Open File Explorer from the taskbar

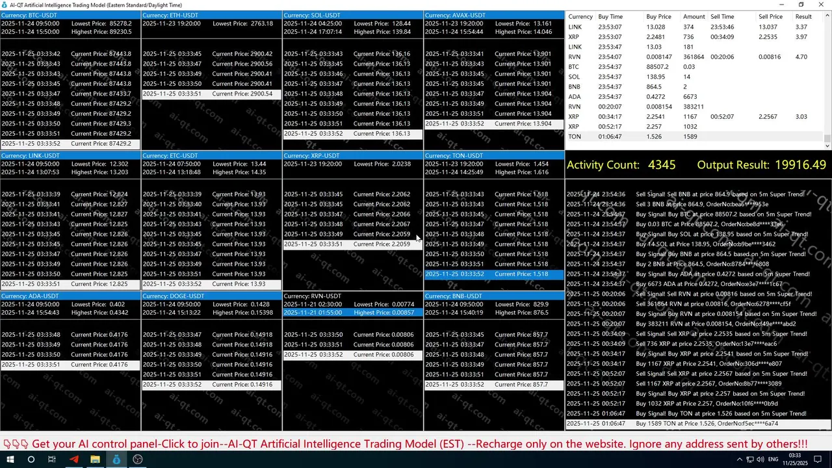coord(95,459)
